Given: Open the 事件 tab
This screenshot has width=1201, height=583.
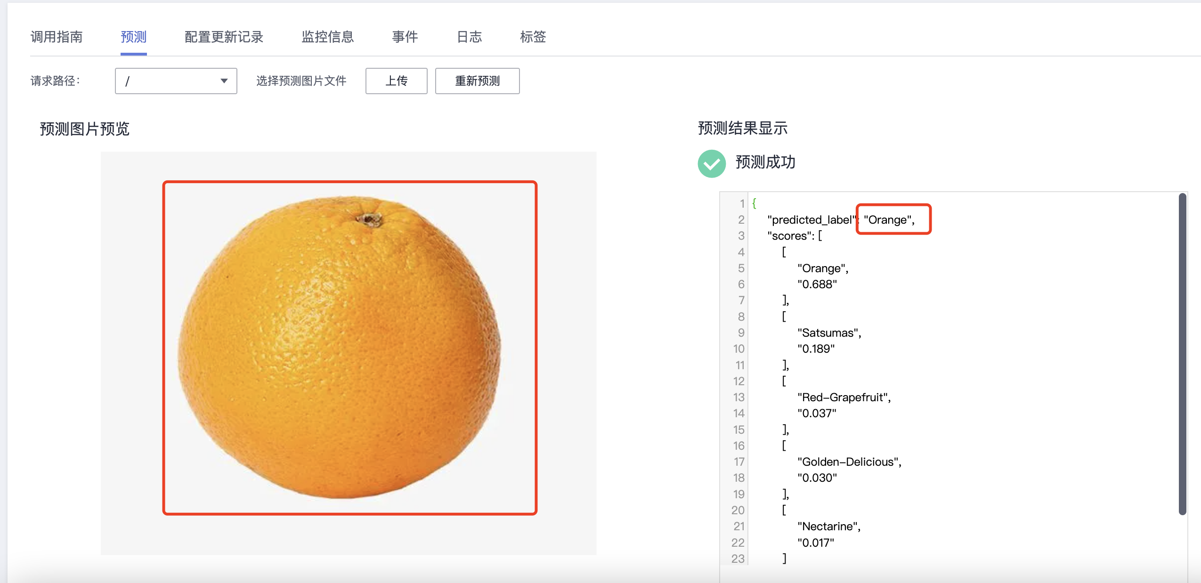Looking at the screenshot, I should (405, 37).
